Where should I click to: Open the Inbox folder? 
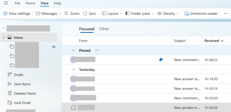[x=29, y=38]
